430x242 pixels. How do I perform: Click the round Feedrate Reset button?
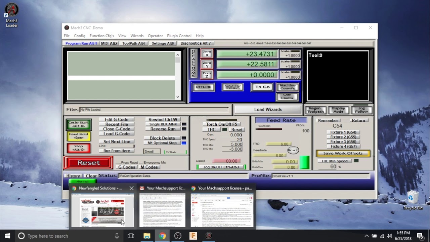pyautogui.click(x=293, y=150)
